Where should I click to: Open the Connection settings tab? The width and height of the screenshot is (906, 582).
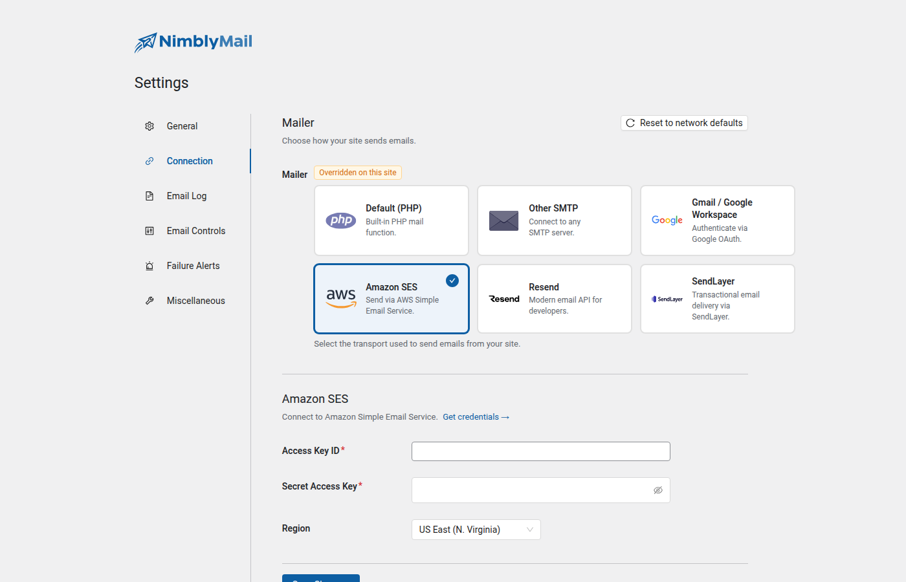pos(192,161)
